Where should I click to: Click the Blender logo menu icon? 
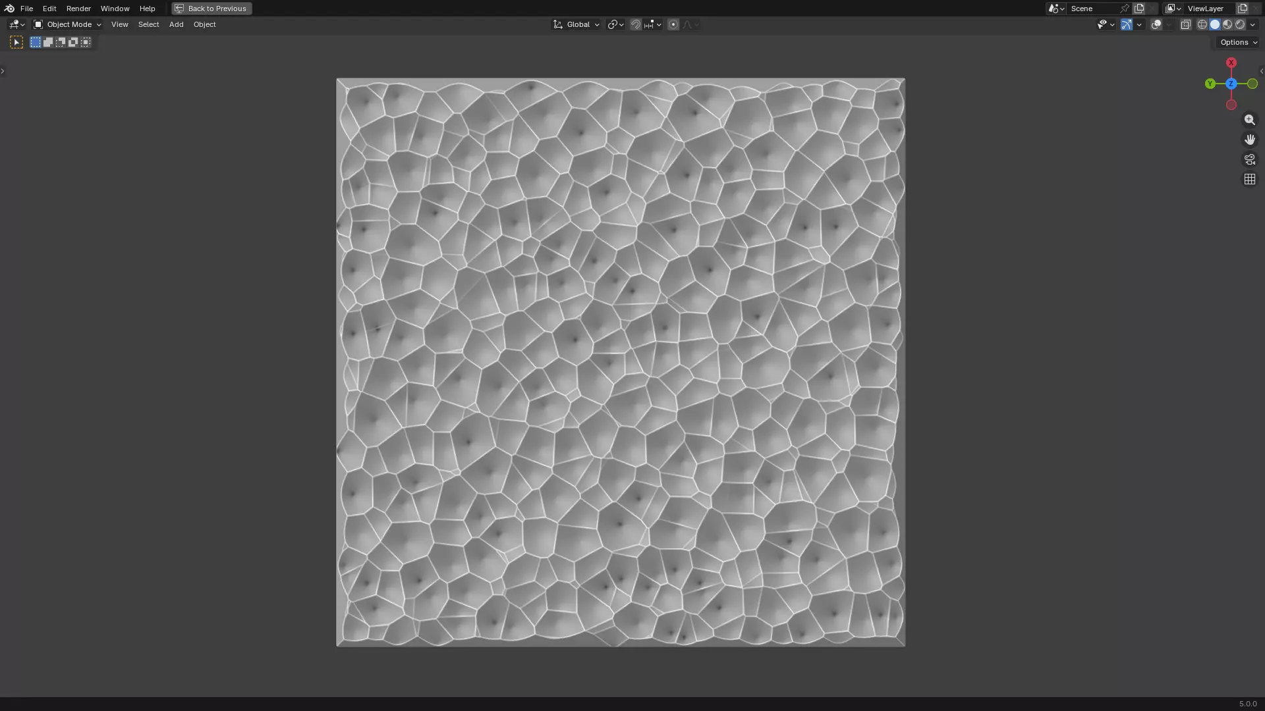[x=9, y=9]
